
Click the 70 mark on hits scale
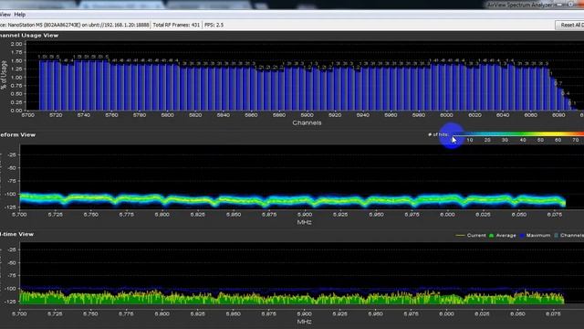click(x=576, y=140)
